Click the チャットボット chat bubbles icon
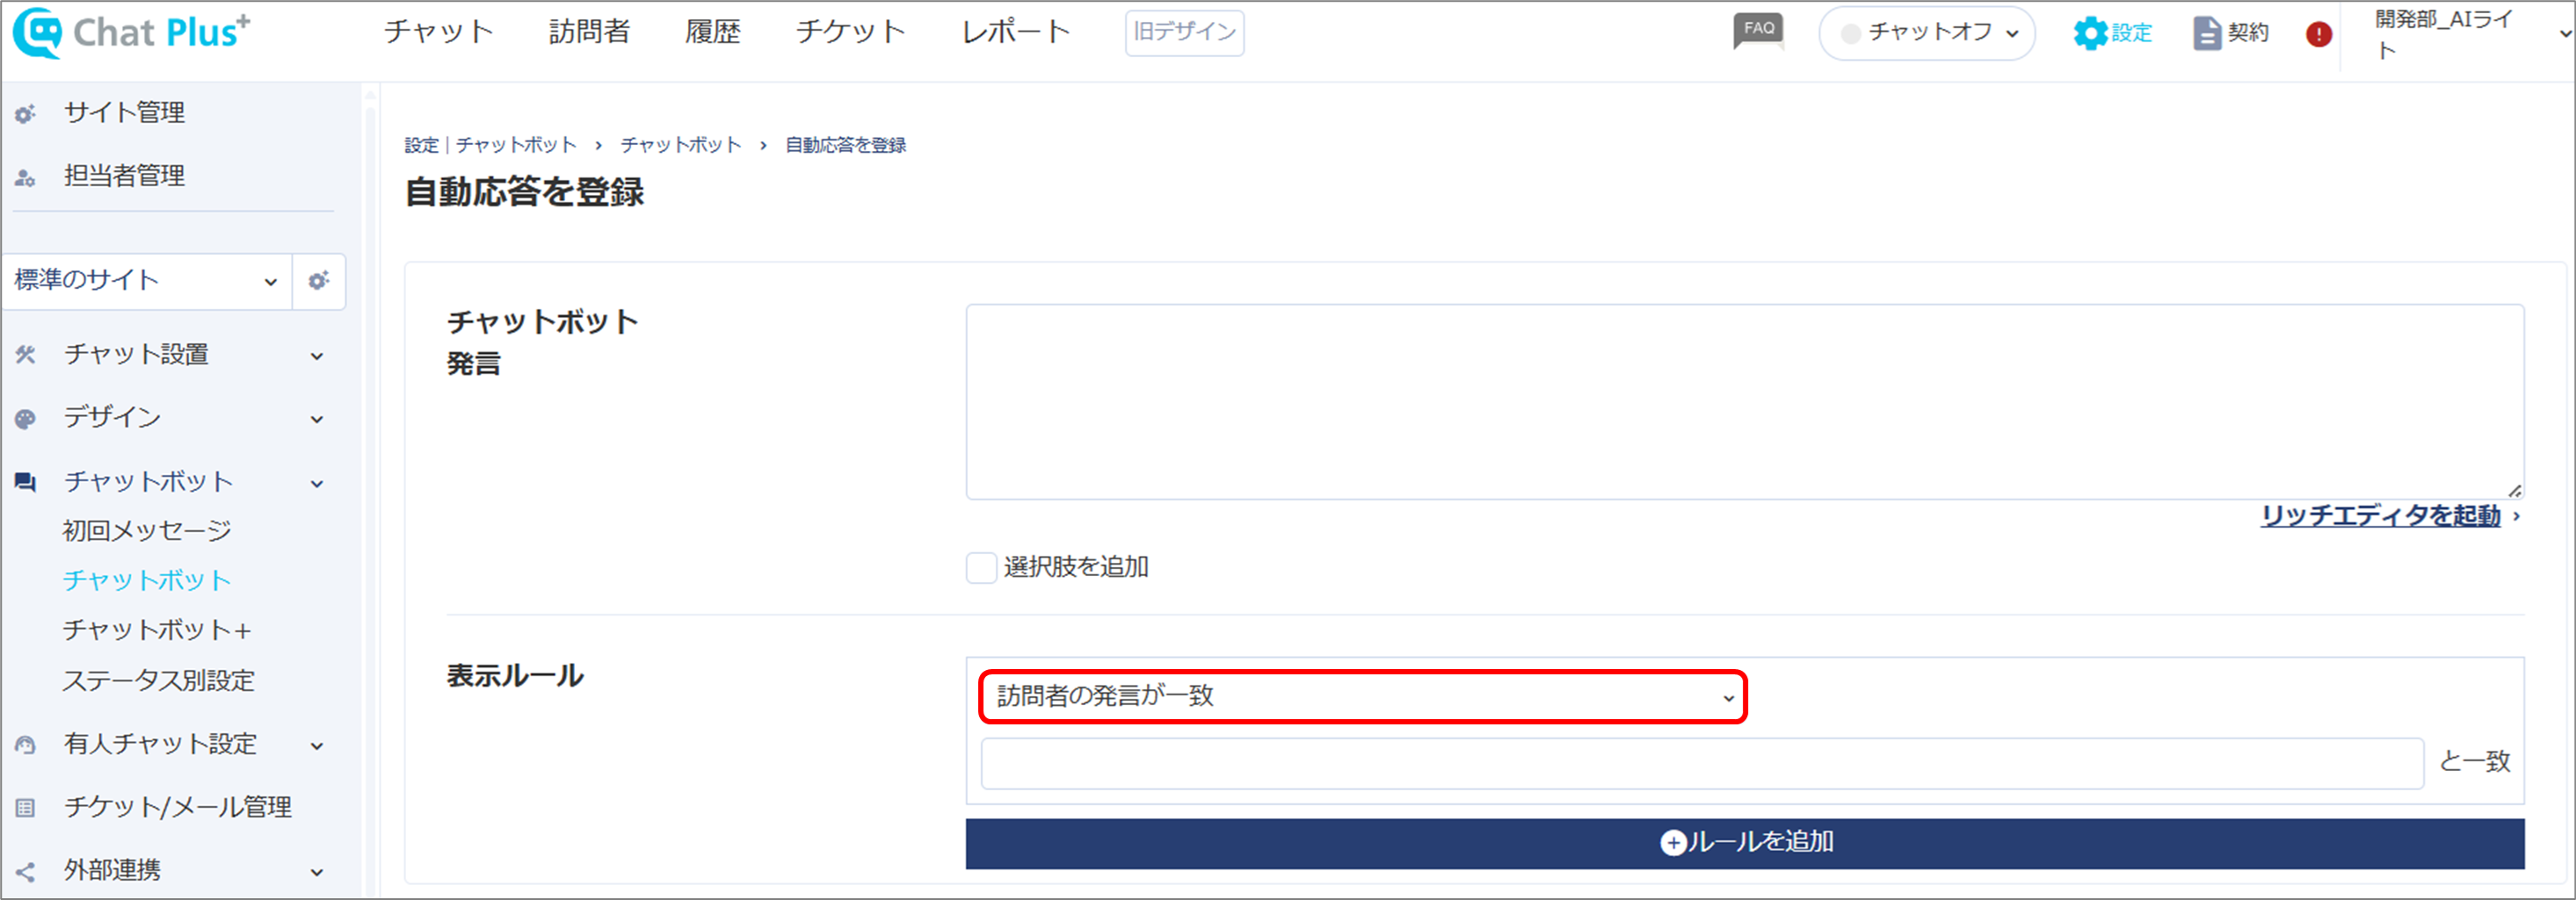 click(x=25, y=482)
